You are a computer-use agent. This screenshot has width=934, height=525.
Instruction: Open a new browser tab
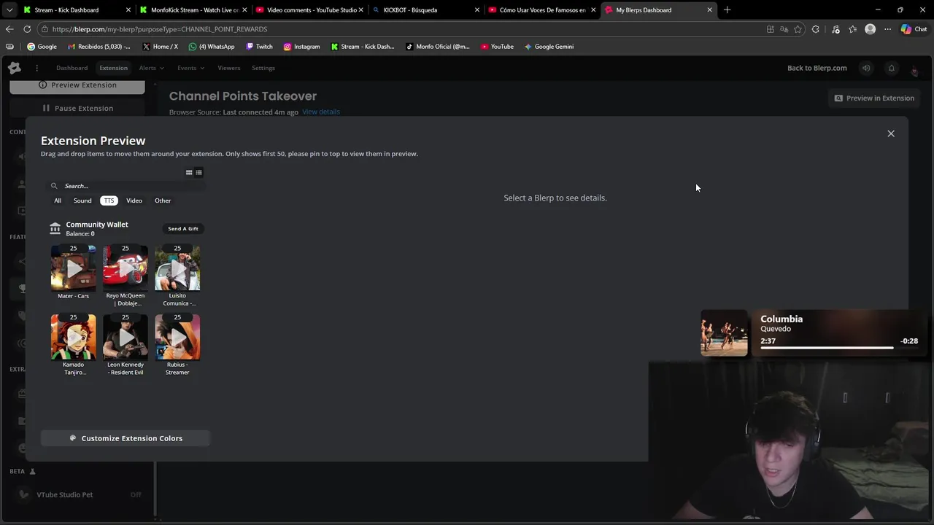pyautogui.click(x=727, y=9)
